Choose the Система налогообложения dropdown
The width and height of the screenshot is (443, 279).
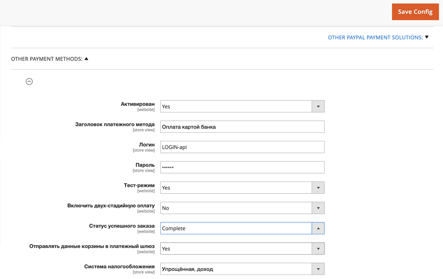click(242, 269)
